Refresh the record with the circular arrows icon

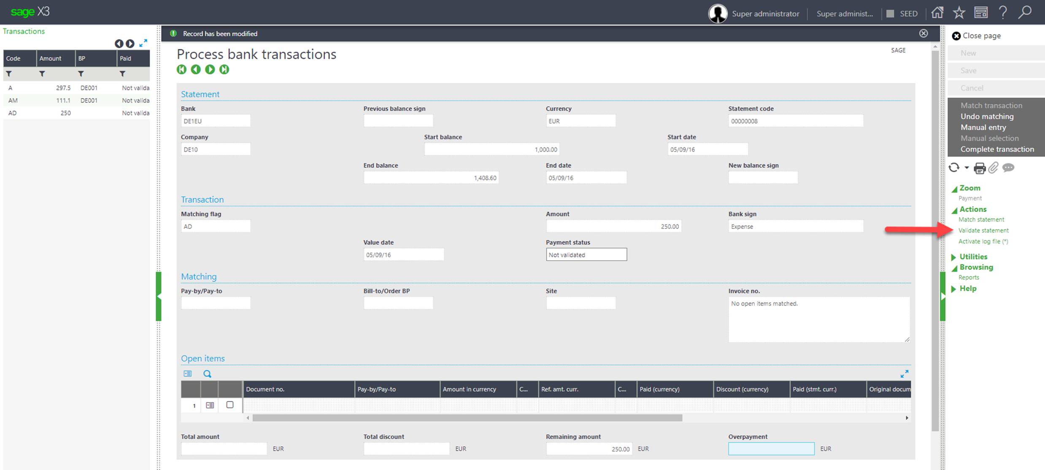[x=954, y=168]
